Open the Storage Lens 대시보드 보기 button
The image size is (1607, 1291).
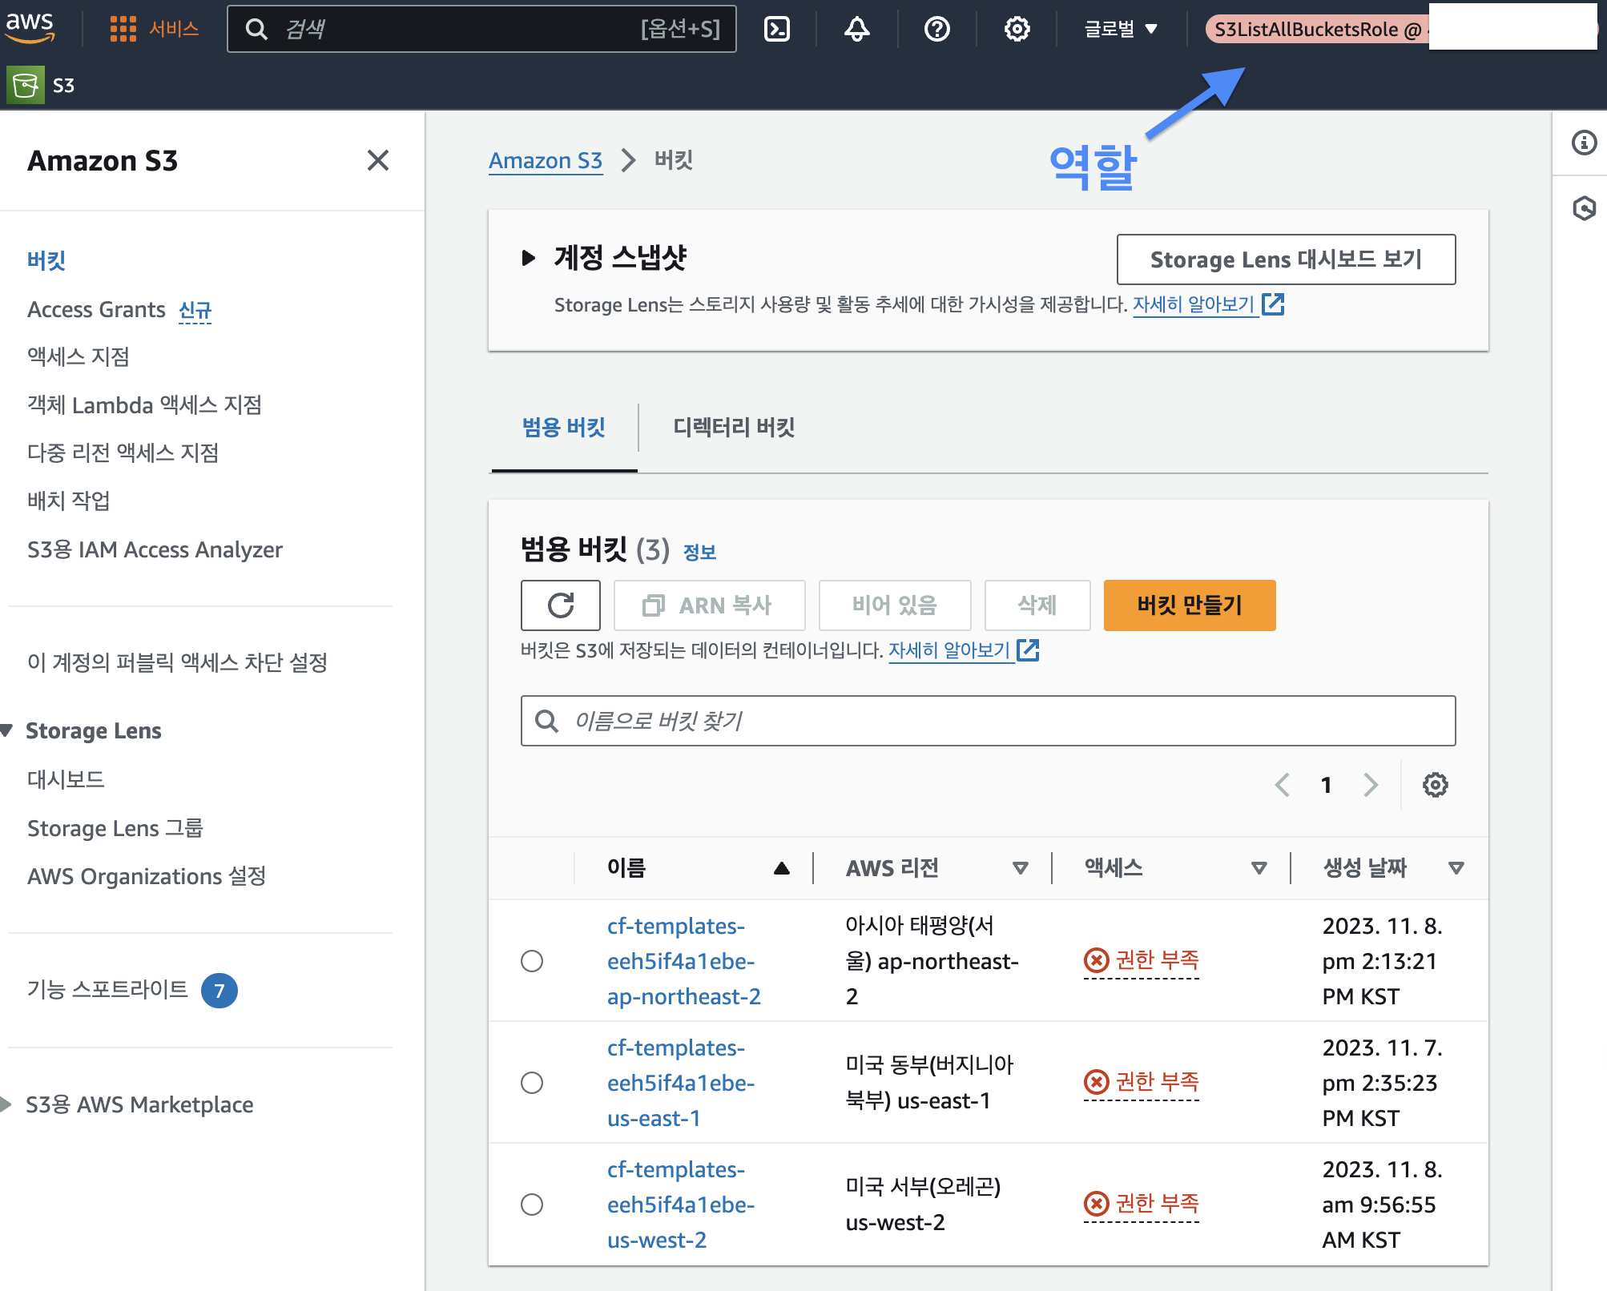[x=1285, y=259]
